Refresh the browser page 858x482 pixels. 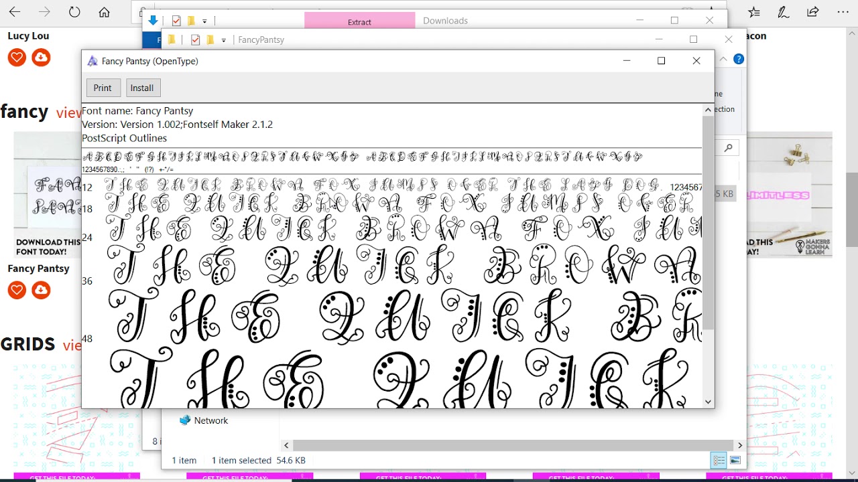74,12
